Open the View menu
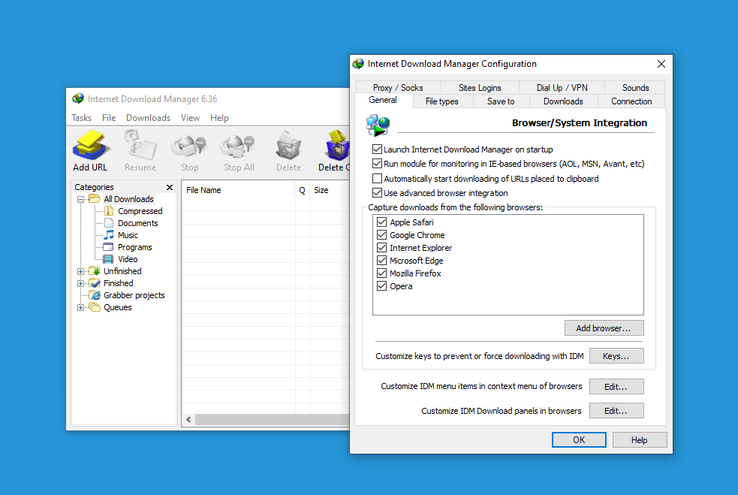Image resolution: width=738 pixels, height=495 pixels. [x=190, y=118]
